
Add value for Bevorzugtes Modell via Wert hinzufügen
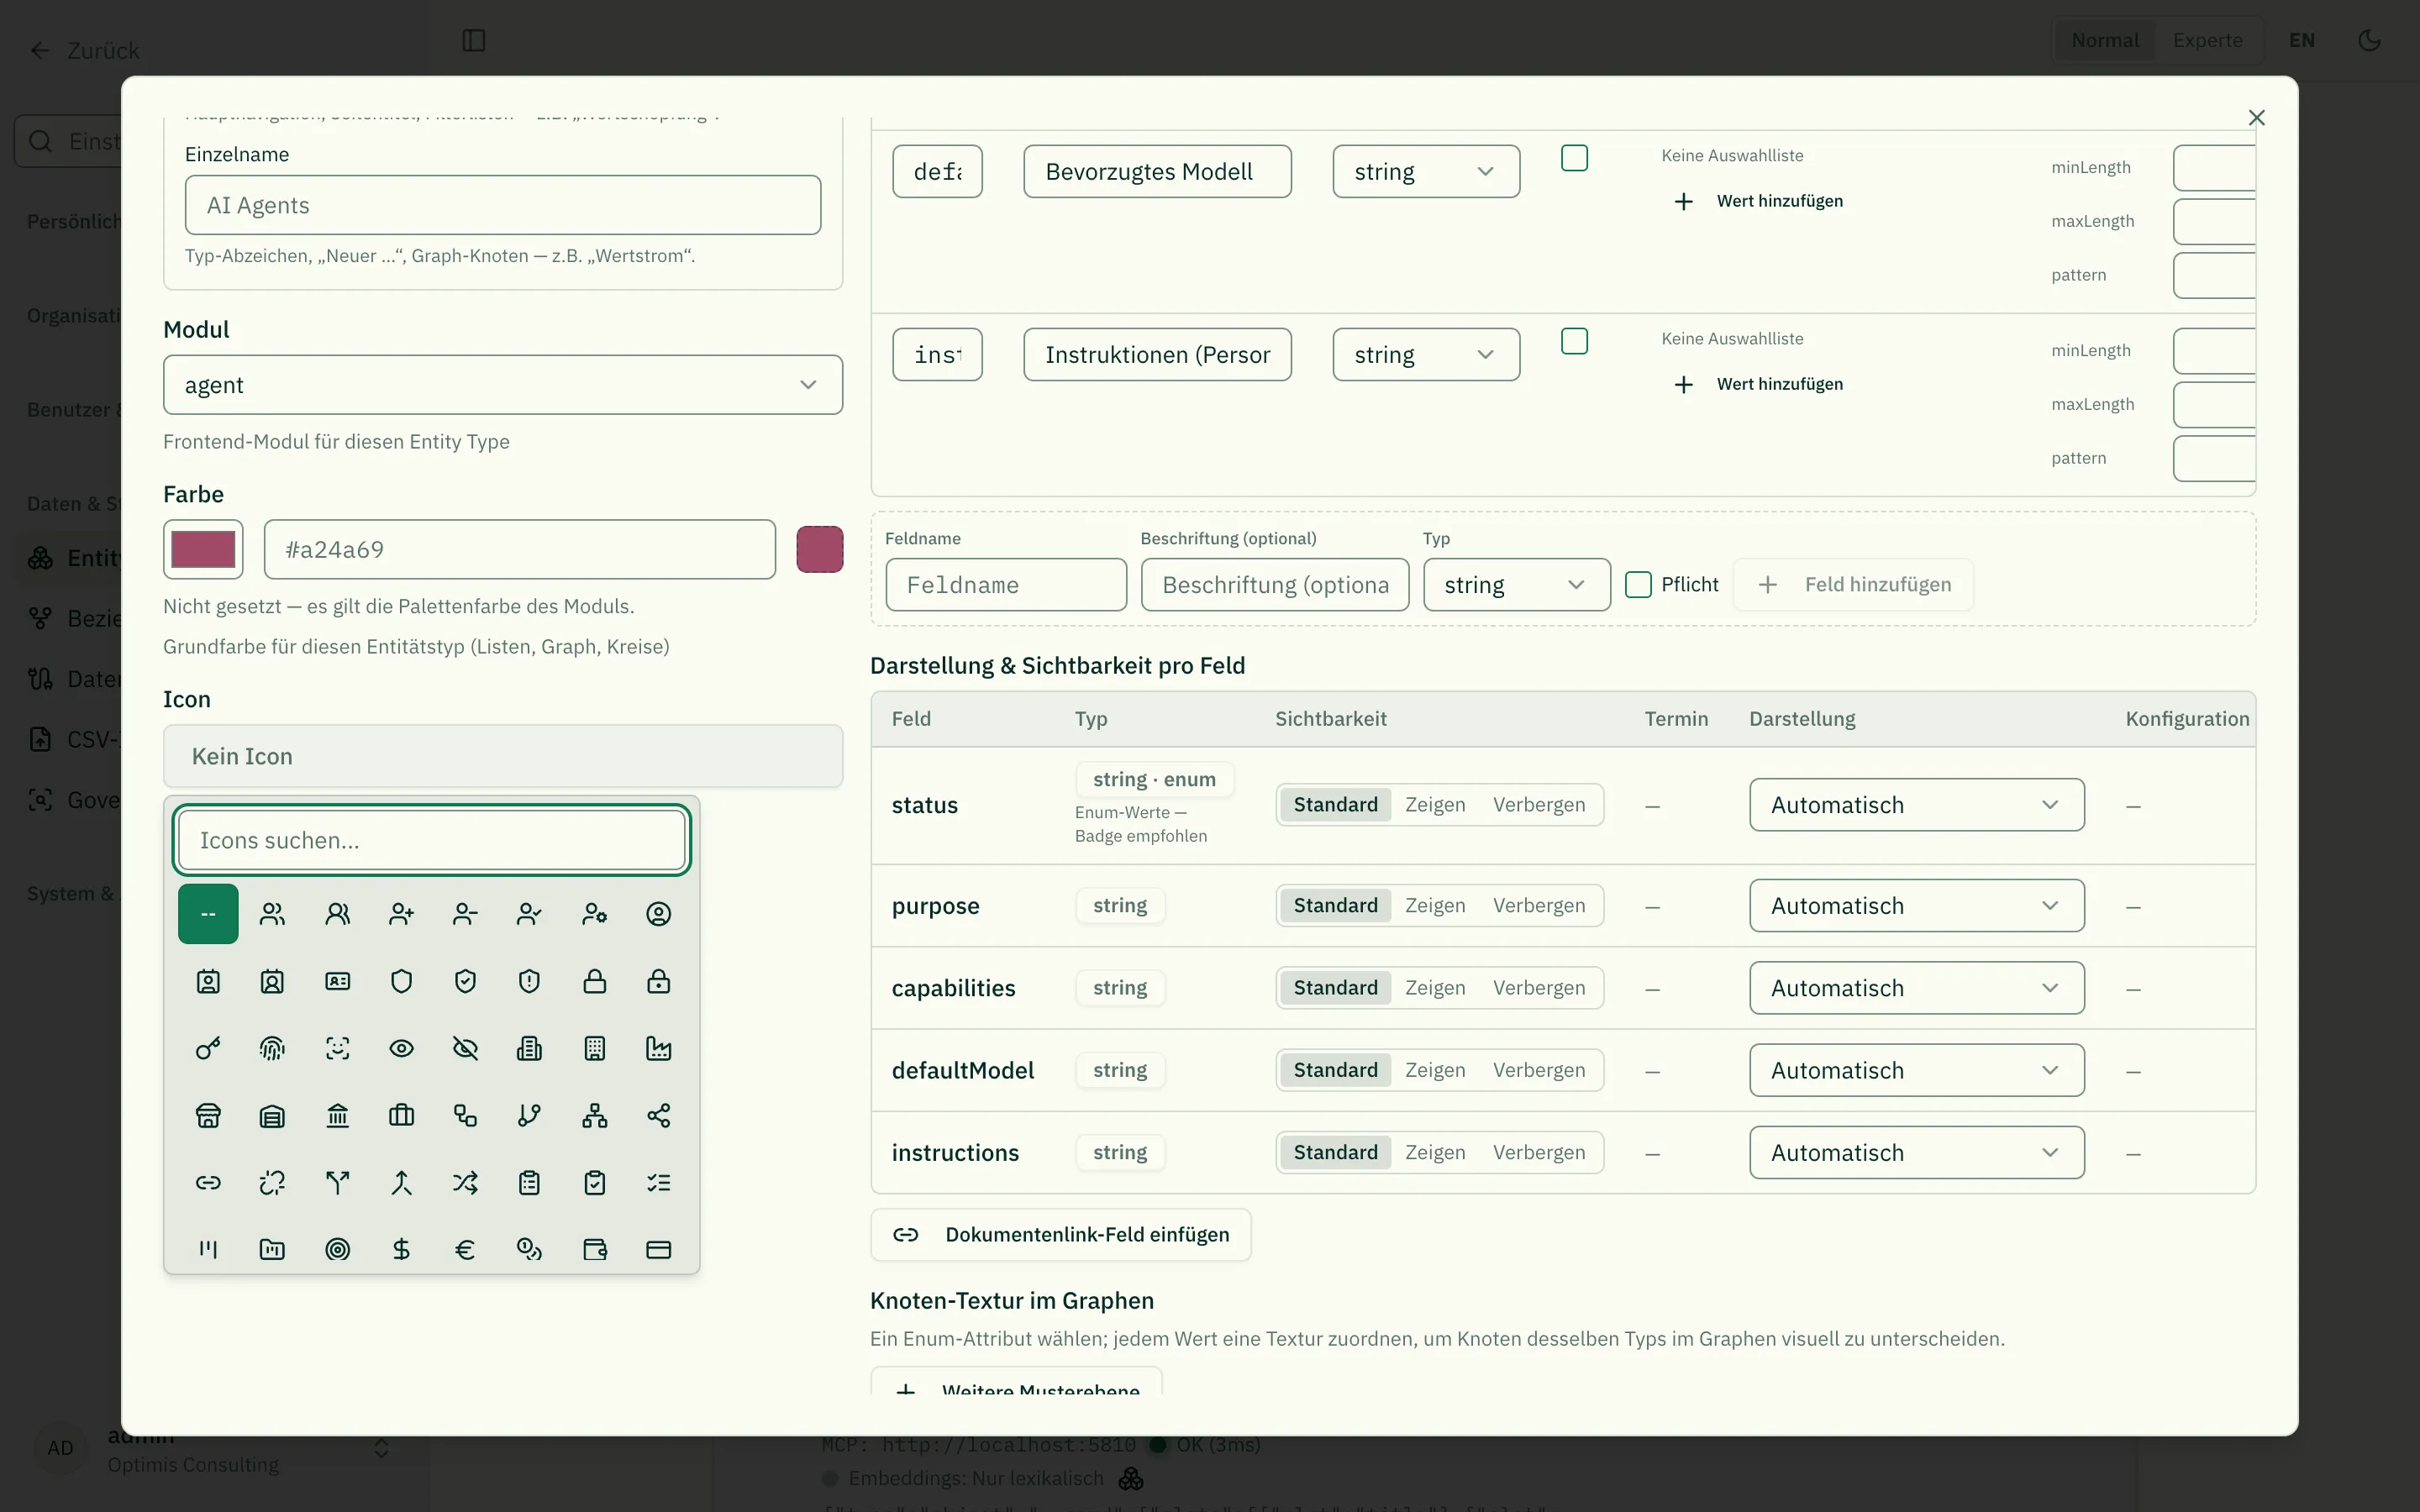click(x=1758, y=201)
